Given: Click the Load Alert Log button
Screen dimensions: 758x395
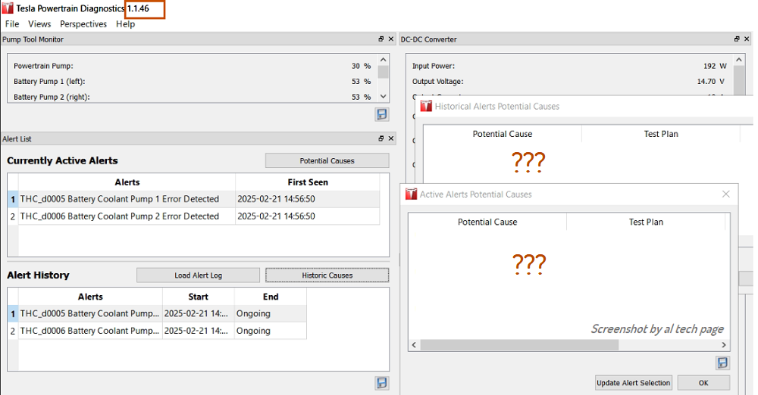Looking at the screenshot, I should (198, 275).
